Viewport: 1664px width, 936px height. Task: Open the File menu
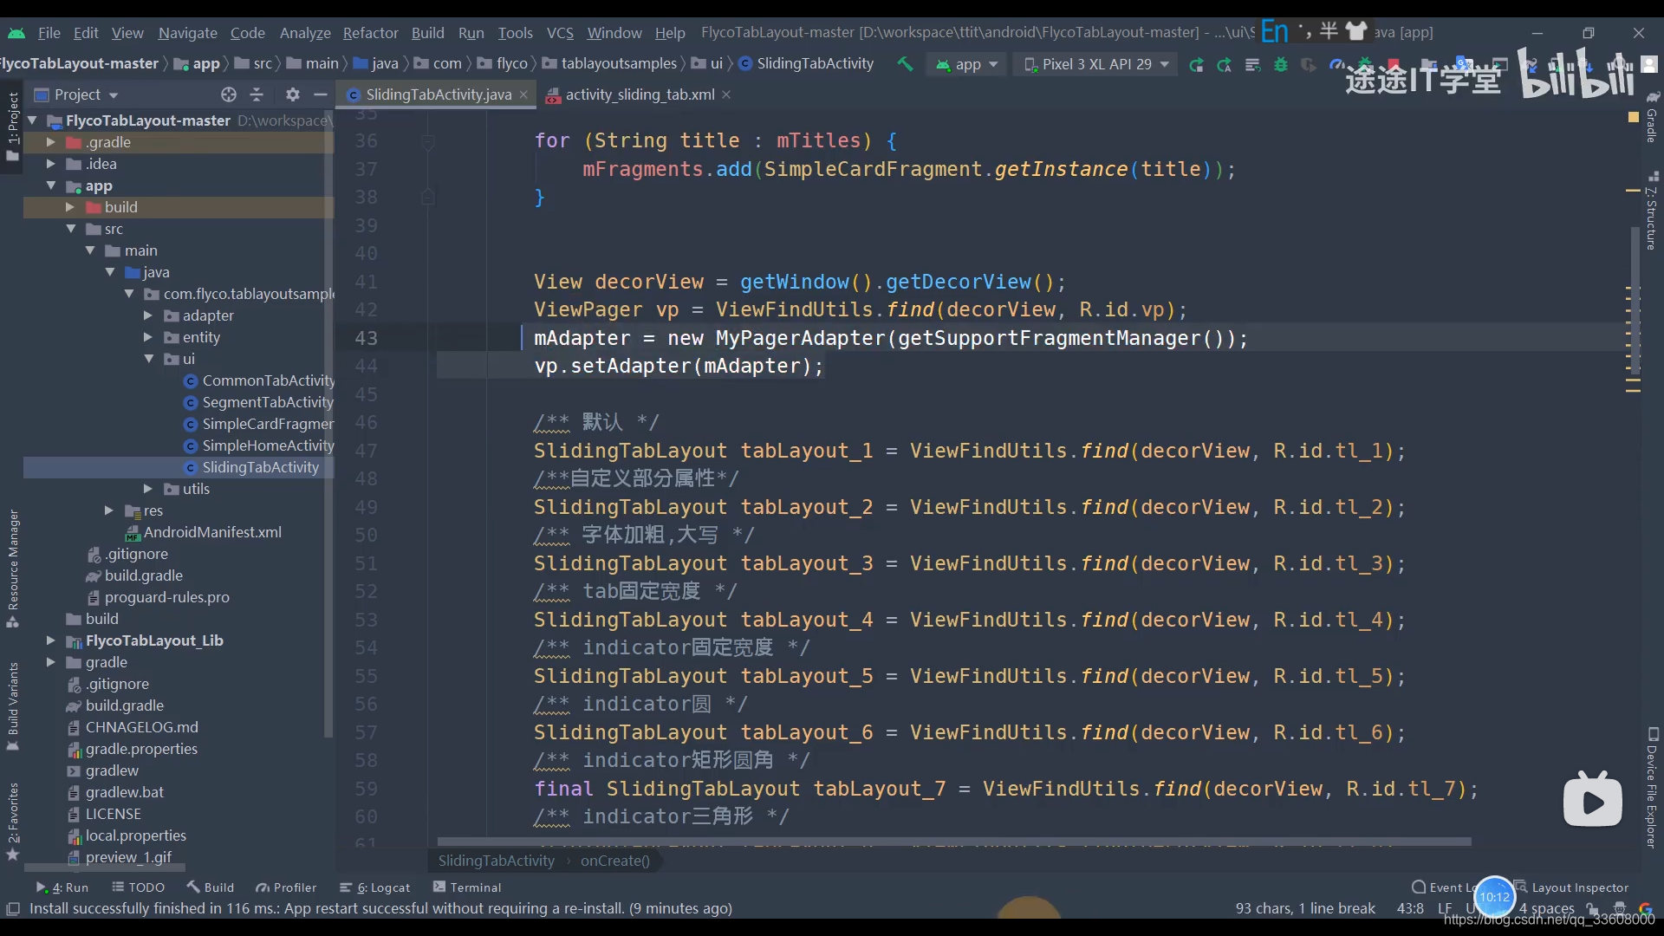(49, 33)
